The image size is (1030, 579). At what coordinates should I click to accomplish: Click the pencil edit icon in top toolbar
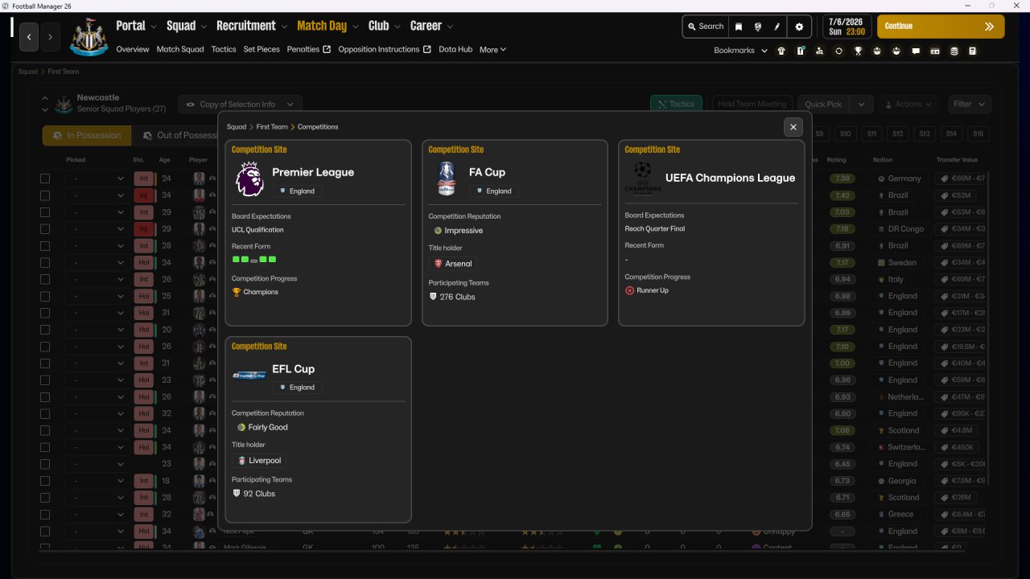(777, 27)
